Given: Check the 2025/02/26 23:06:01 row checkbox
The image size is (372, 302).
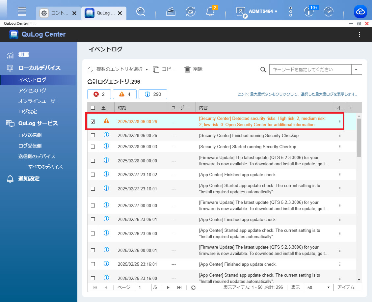Looking at the screenshot, I should (x=93, y=219).
